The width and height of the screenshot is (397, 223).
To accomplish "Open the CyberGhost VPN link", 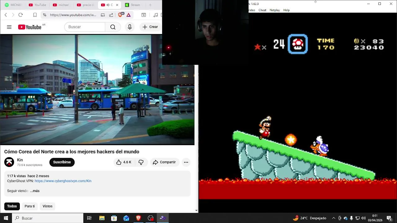I will click(x=63, y=181).
